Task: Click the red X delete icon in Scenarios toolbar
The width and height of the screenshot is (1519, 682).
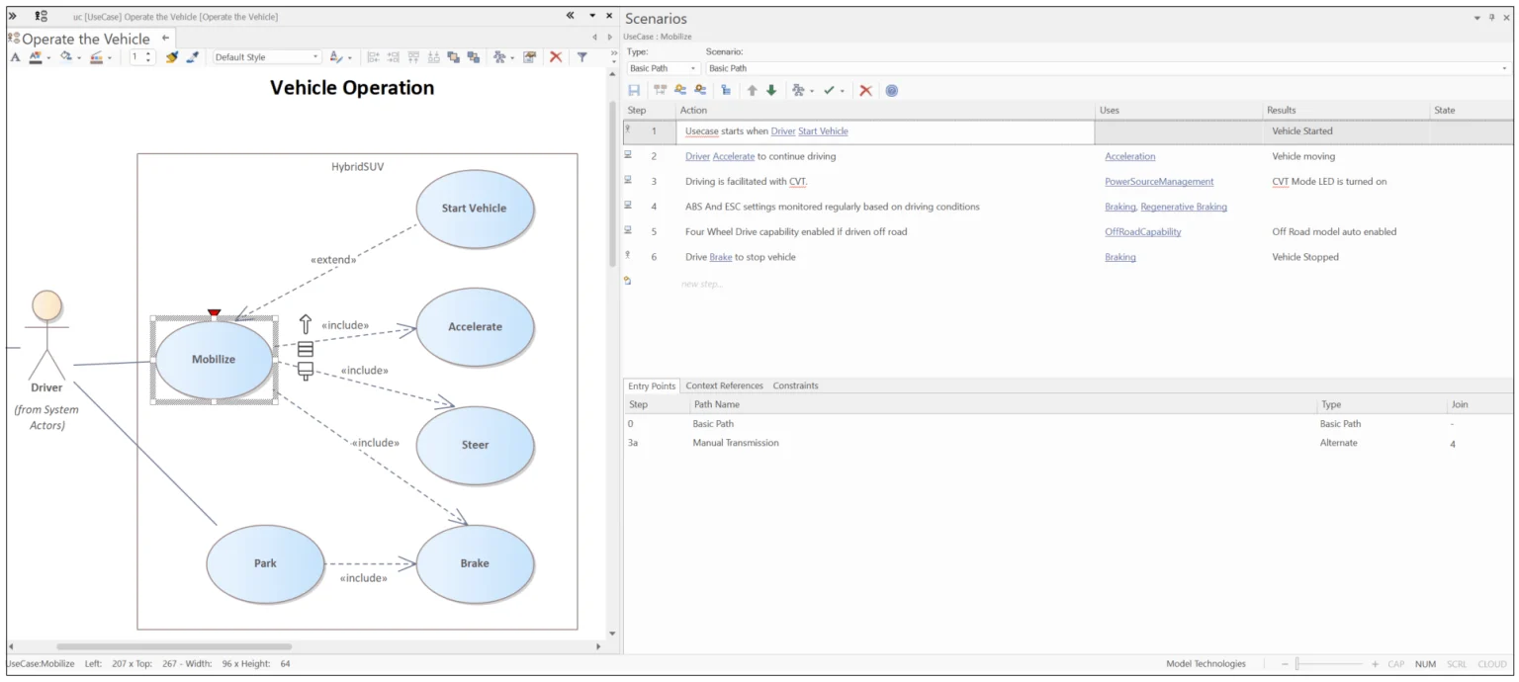Action: pos(865,90)
